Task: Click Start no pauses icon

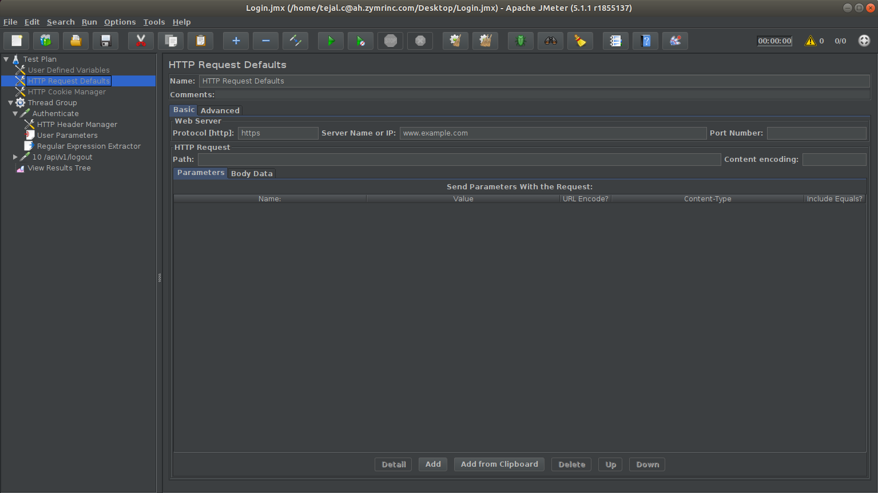Action: 361,41
